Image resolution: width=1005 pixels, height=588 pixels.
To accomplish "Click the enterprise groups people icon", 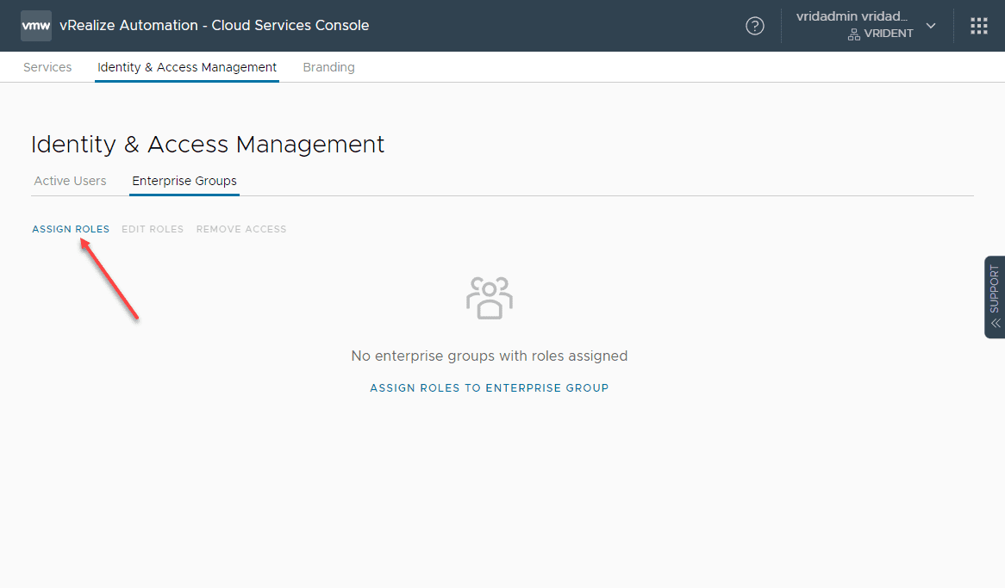I will 490,298.
